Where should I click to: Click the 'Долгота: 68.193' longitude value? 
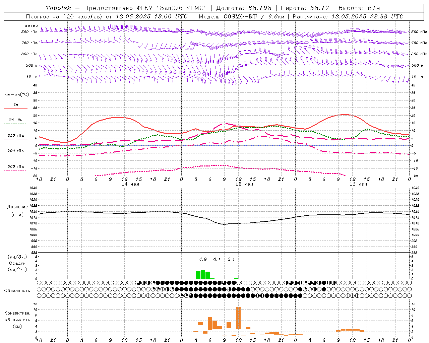[244, 8]
